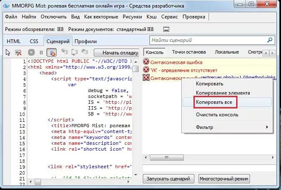Open the Локальные tab
The width and height of the screenshot is (281, 190).
227,52
